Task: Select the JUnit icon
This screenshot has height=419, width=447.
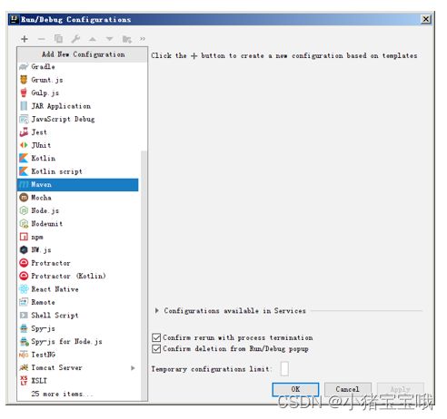Action: click(24, 145)
